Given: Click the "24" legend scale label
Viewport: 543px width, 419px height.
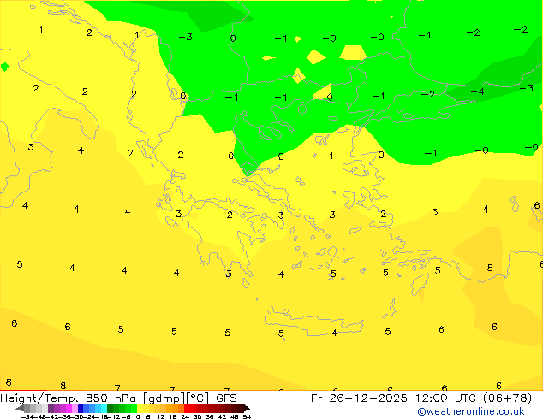Looking at the screenshot, I should pyautogui.click(x=185, y=416).
